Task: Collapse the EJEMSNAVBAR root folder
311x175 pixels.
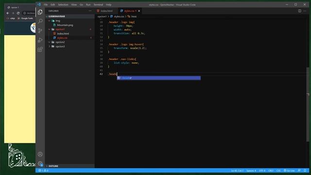Action: click(47, 17)
